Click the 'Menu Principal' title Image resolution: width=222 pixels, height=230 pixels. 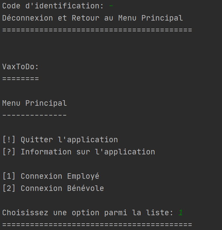[x=35, y=103]
